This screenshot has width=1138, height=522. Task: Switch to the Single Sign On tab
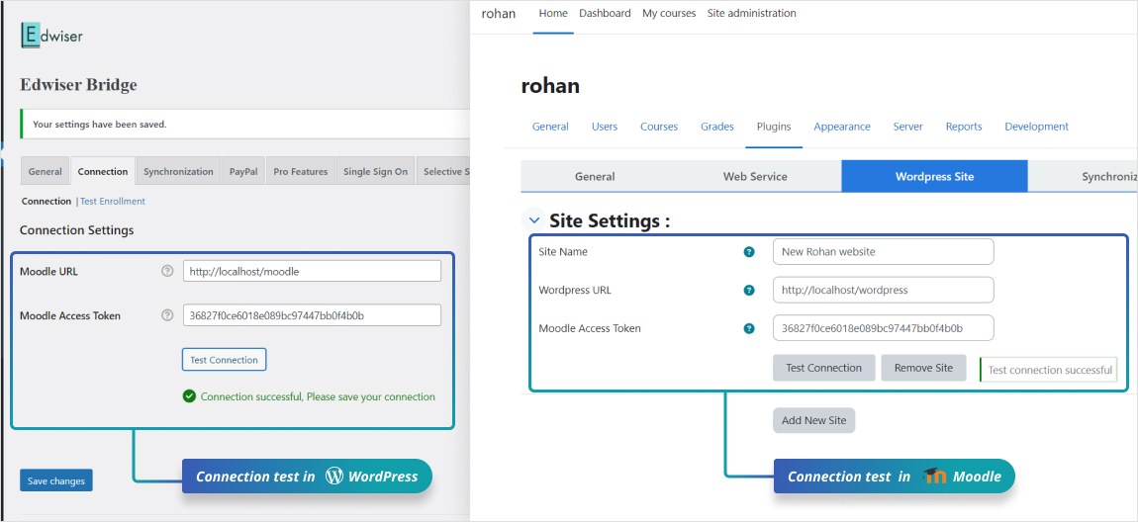375,171
